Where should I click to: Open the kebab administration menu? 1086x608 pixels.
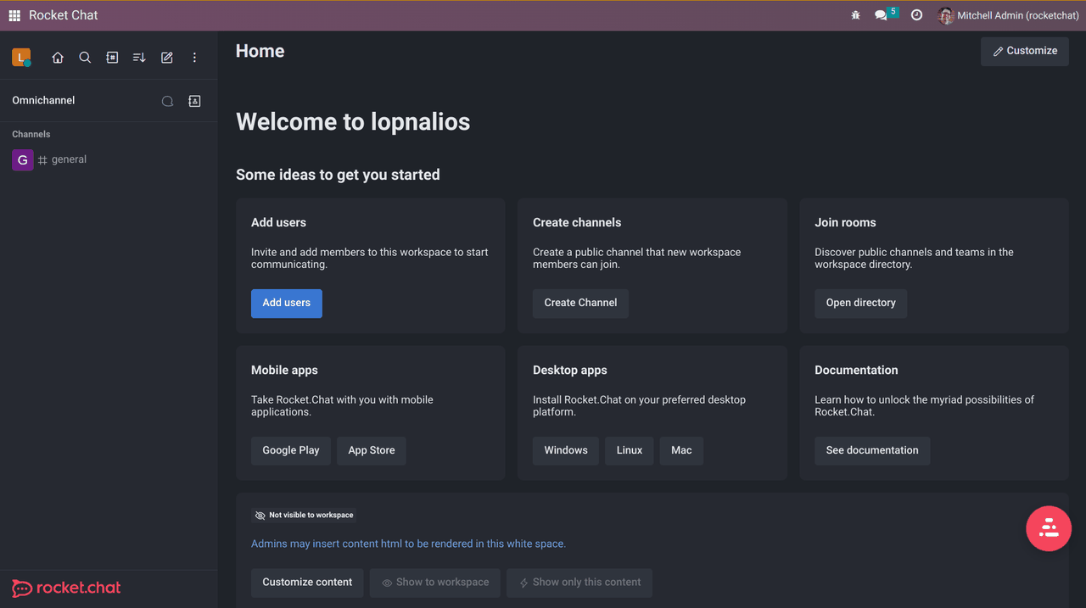tap(194, 58)
